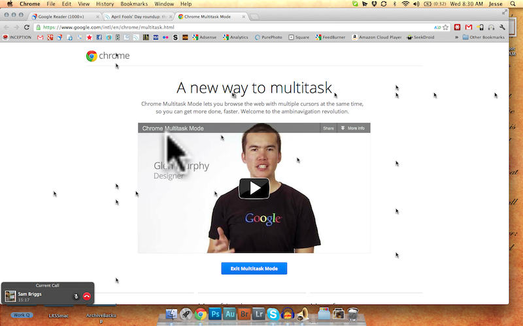Click the address bar URL field
Image resolution: width=523 pixels, height=326 pixels.
[x=233, y=27]
